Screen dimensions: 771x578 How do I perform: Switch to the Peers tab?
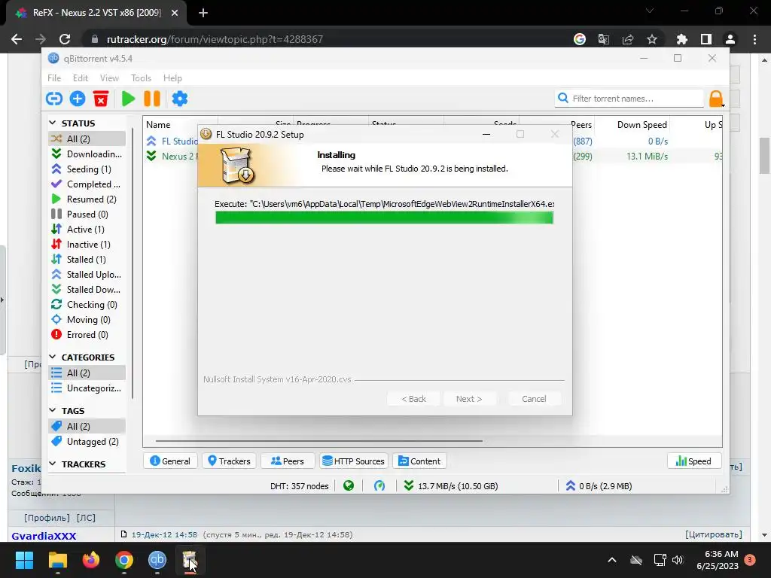[288, 461]
